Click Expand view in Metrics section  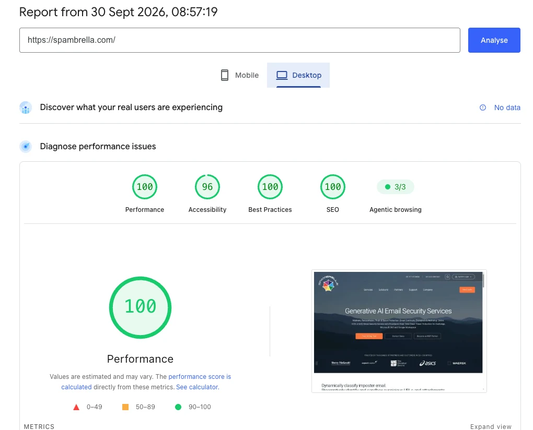pos(491,426)
